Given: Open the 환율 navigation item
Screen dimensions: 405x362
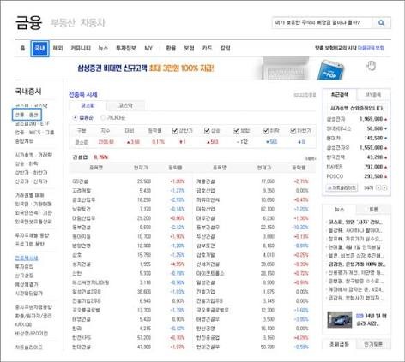Looking at the screenshot, I should [171, 48].
